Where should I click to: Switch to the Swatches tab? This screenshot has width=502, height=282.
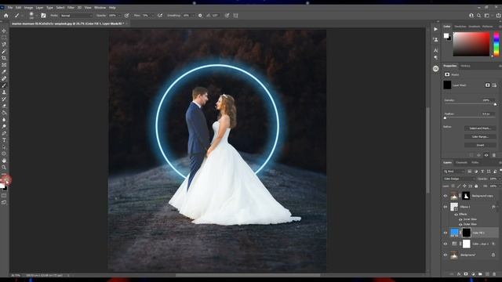(x=460, y=27)
